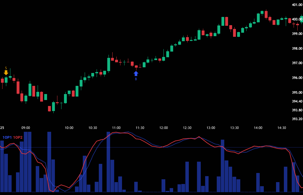Click the 400.00 price axis label
The height and width of the screenshot is (195, 303).
pos(297,19)
